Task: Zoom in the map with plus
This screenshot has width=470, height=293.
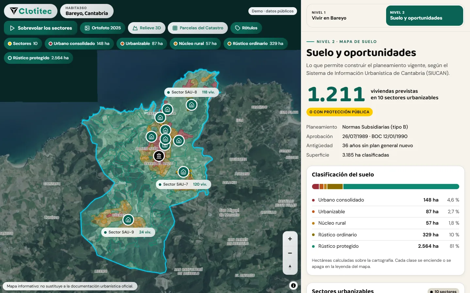Action: 290,239
